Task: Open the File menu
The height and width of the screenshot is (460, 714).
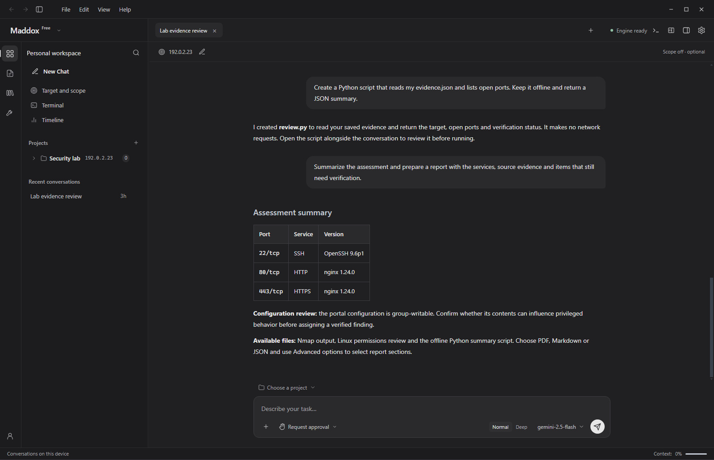Action: [66, 9]
